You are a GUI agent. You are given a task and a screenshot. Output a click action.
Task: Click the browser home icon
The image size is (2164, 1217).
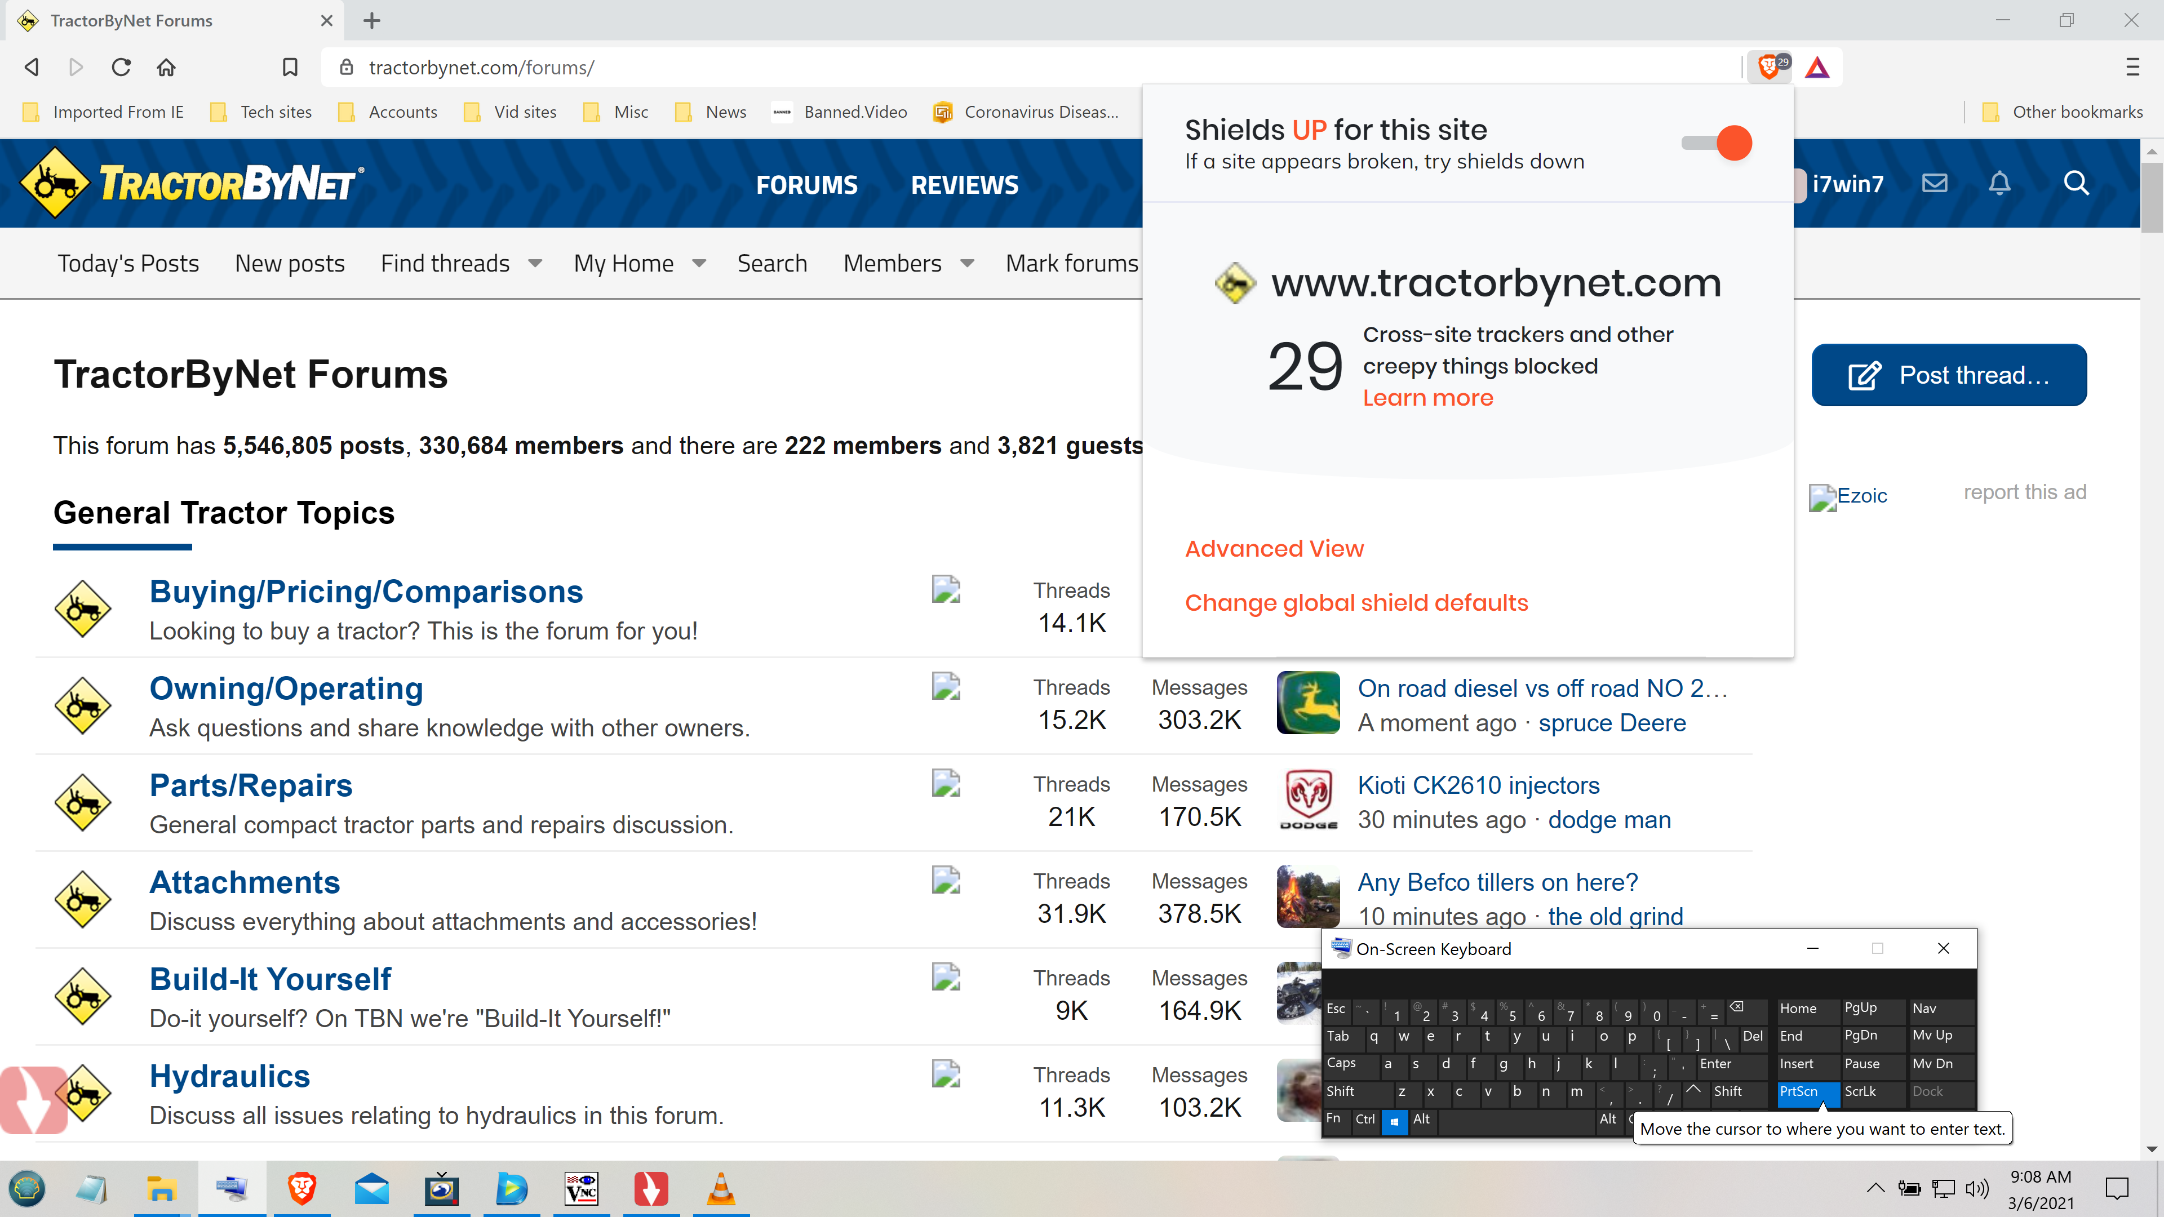point(166,67)
